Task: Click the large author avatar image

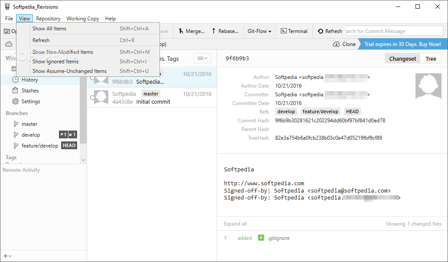Action: click(x=428, y=86)
